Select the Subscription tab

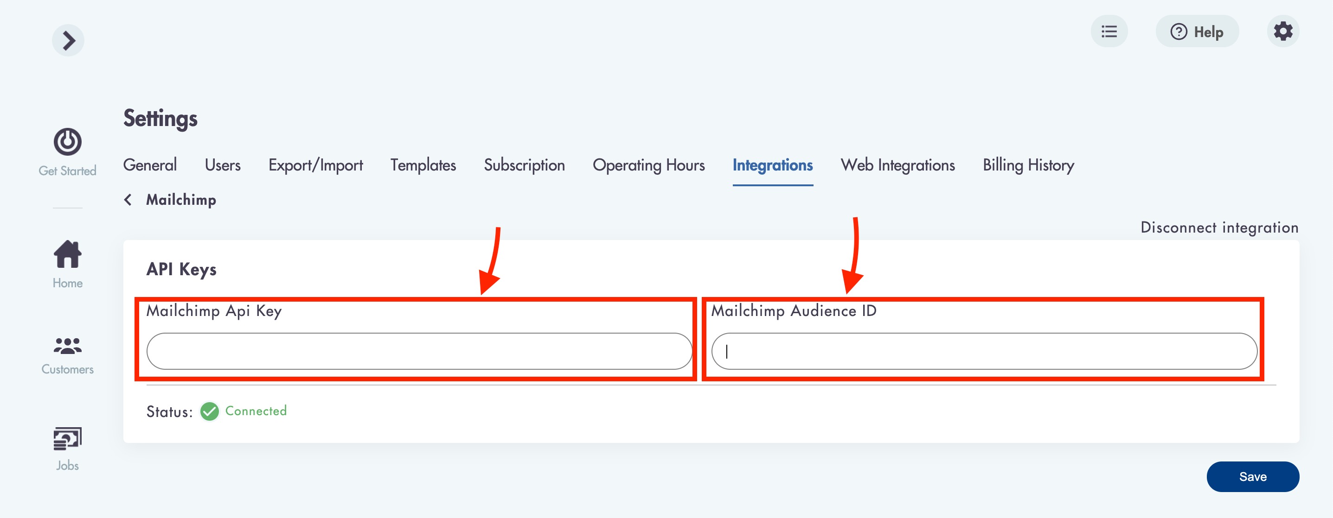pyautogui.click(x=524, y=165)
